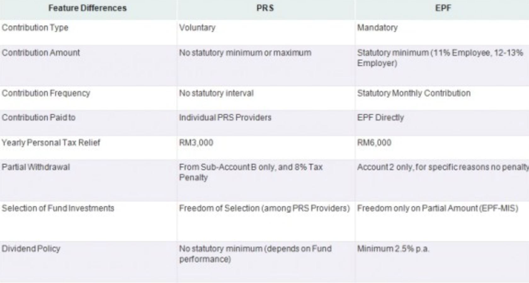
Task: Click the "Voluntary" cell
Action: [197, 28]
